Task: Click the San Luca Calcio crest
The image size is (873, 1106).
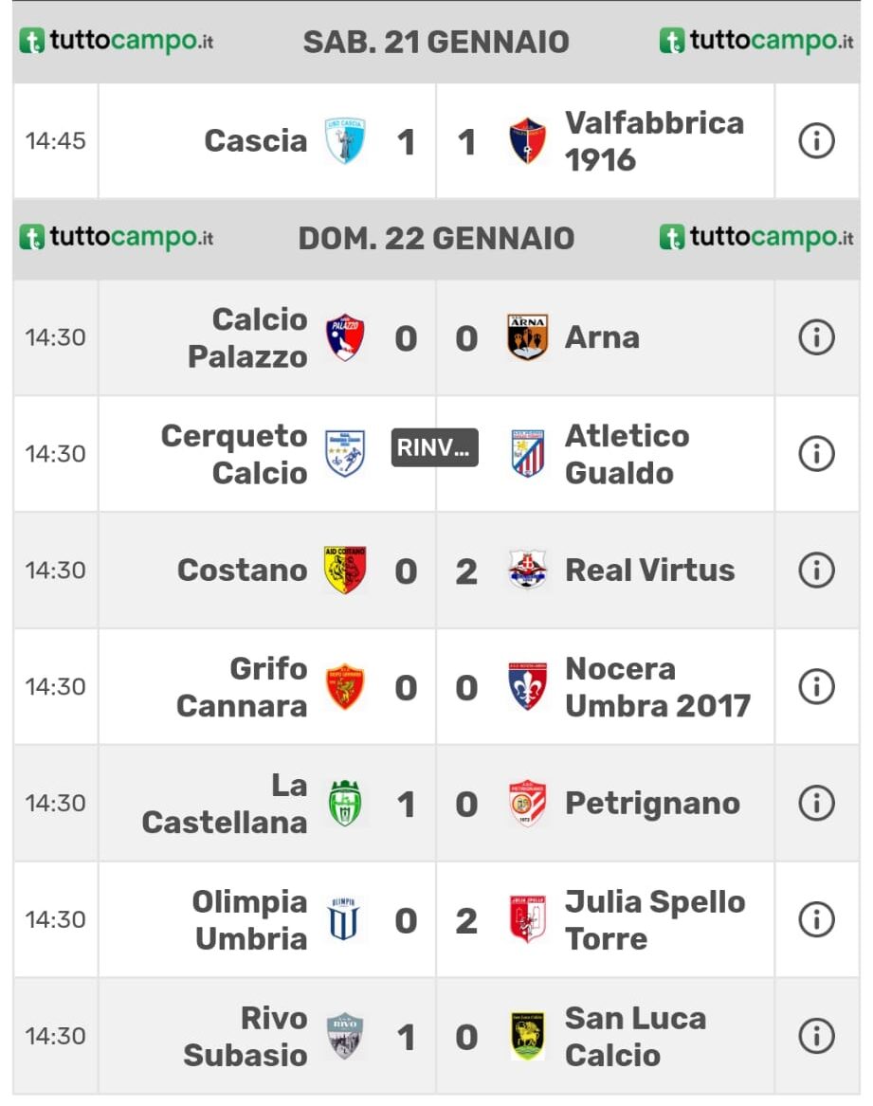Action: (x=527, y=1036)
